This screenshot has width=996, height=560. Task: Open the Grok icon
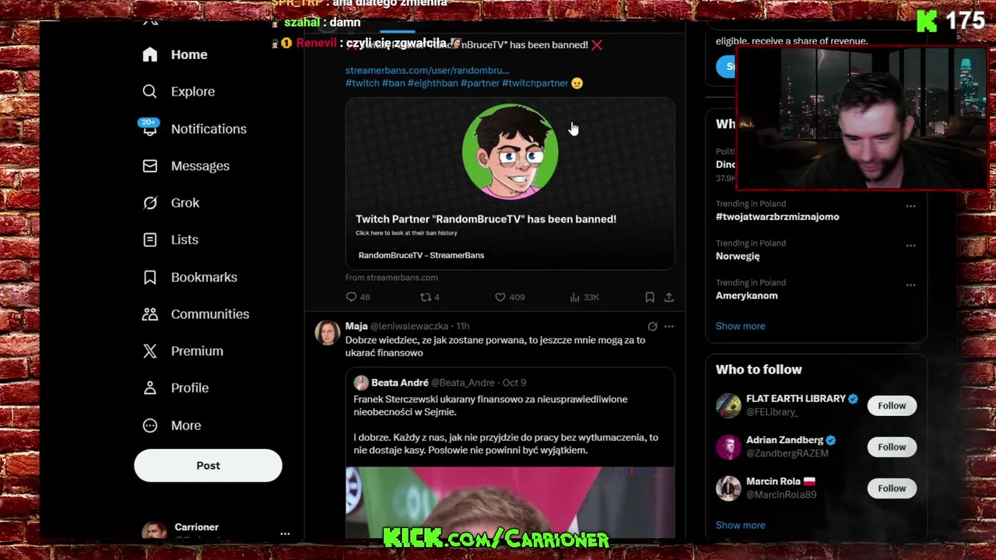point(150,203)
